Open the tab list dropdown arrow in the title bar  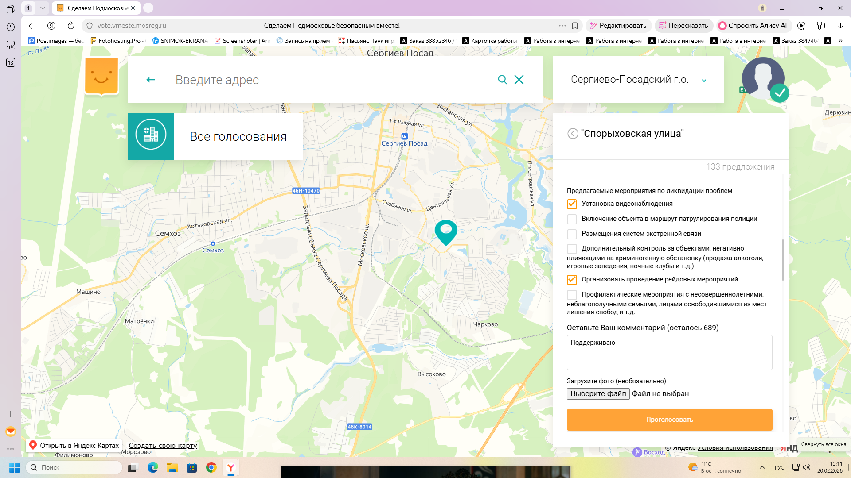43,8
